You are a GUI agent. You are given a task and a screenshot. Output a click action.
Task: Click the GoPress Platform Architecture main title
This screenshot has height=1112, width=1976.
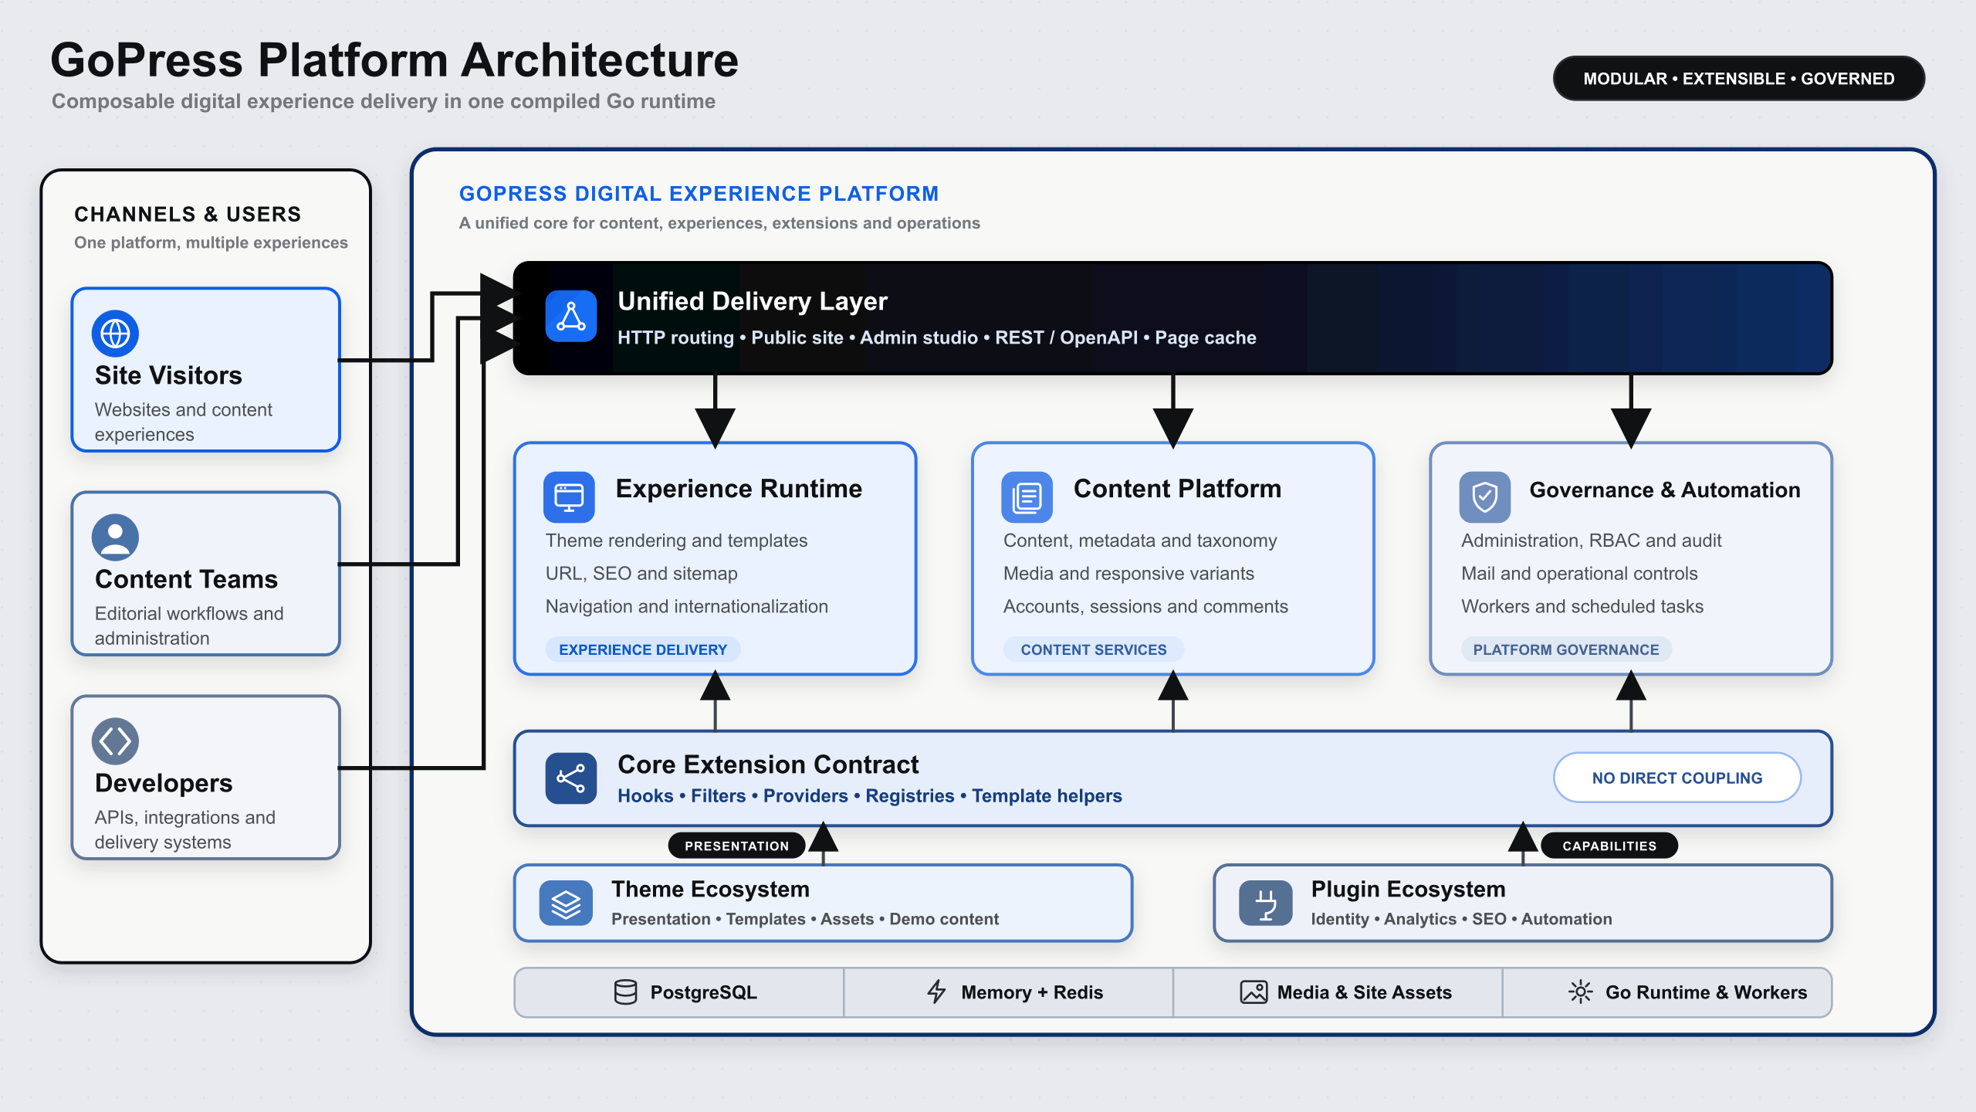point(394,60)
